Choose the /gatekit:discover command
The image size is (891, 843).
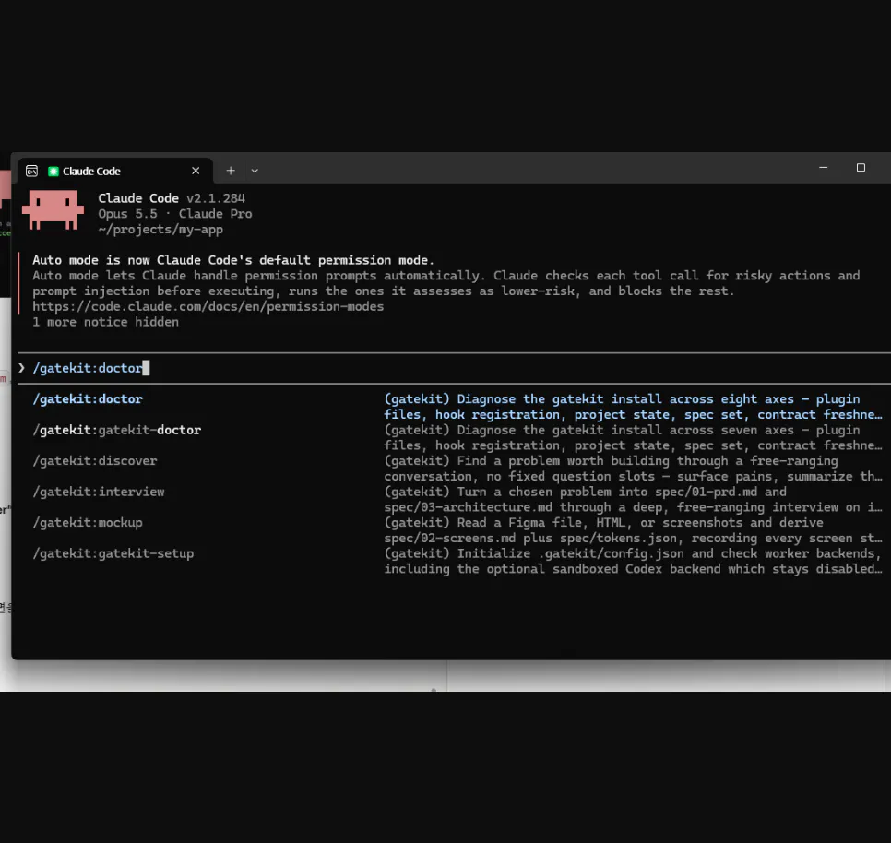click(x=95, y=460)
